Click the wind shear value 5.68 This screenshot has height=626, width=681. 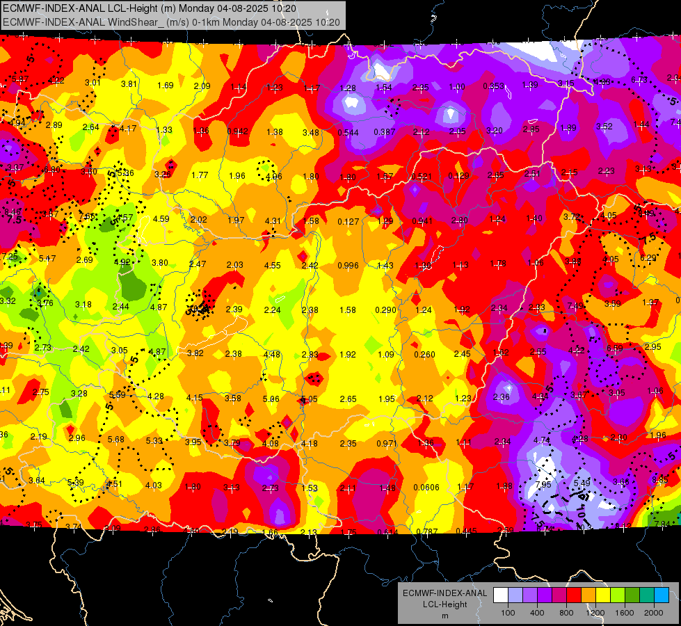(116, 439)
